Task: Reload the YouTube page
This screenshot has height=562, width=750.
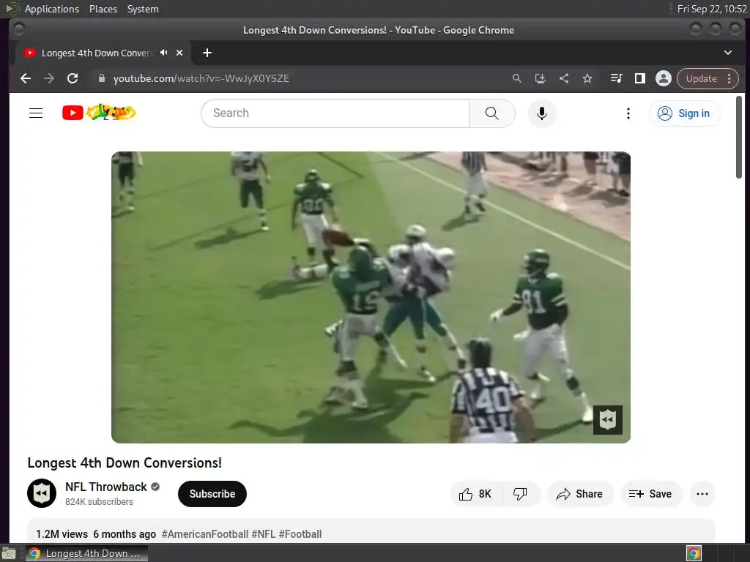Action: 73,78
